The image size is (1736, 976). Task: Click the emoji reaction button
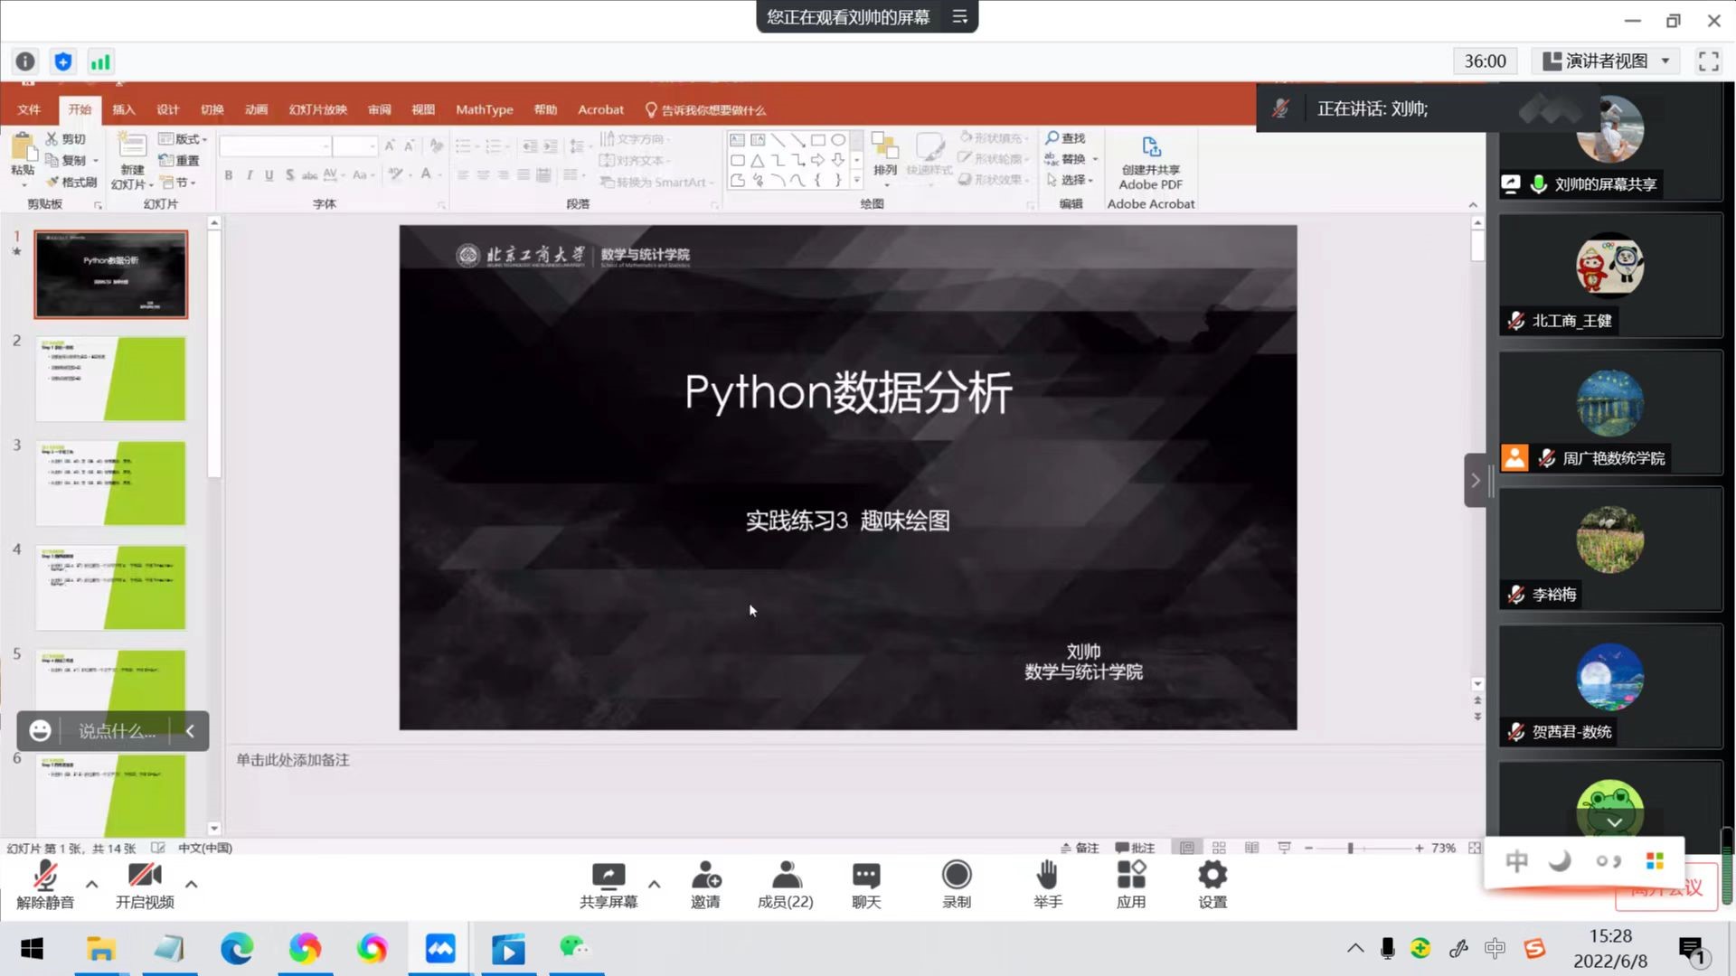coord(40,731)
